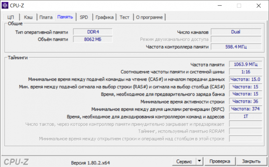
Task: Open the SPD tab
Action: (84, 17)
